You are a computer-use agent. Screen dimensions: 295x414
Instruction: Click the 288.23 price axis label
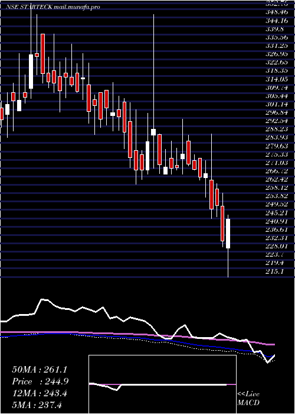coord(276,130)
